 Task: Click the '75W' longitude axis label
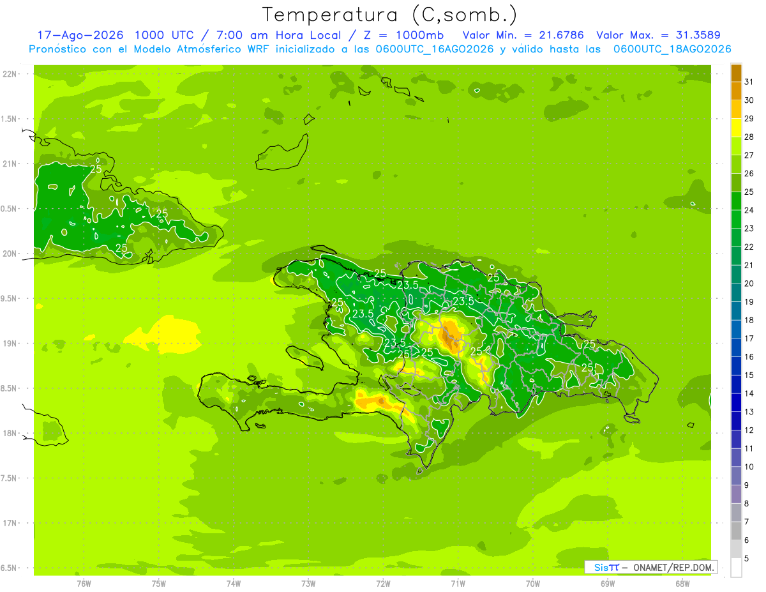coord(159,584)
